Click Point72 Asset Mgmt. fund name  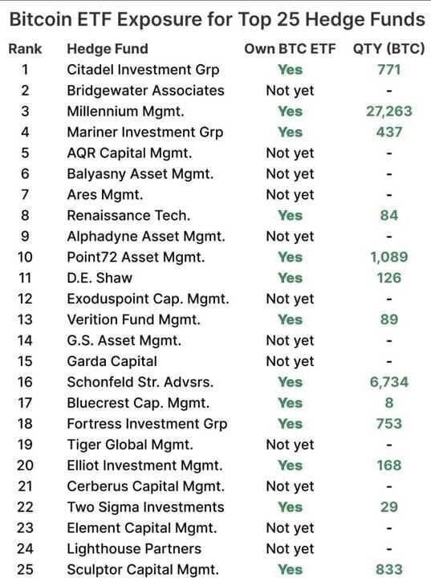[x=136, y=258]
